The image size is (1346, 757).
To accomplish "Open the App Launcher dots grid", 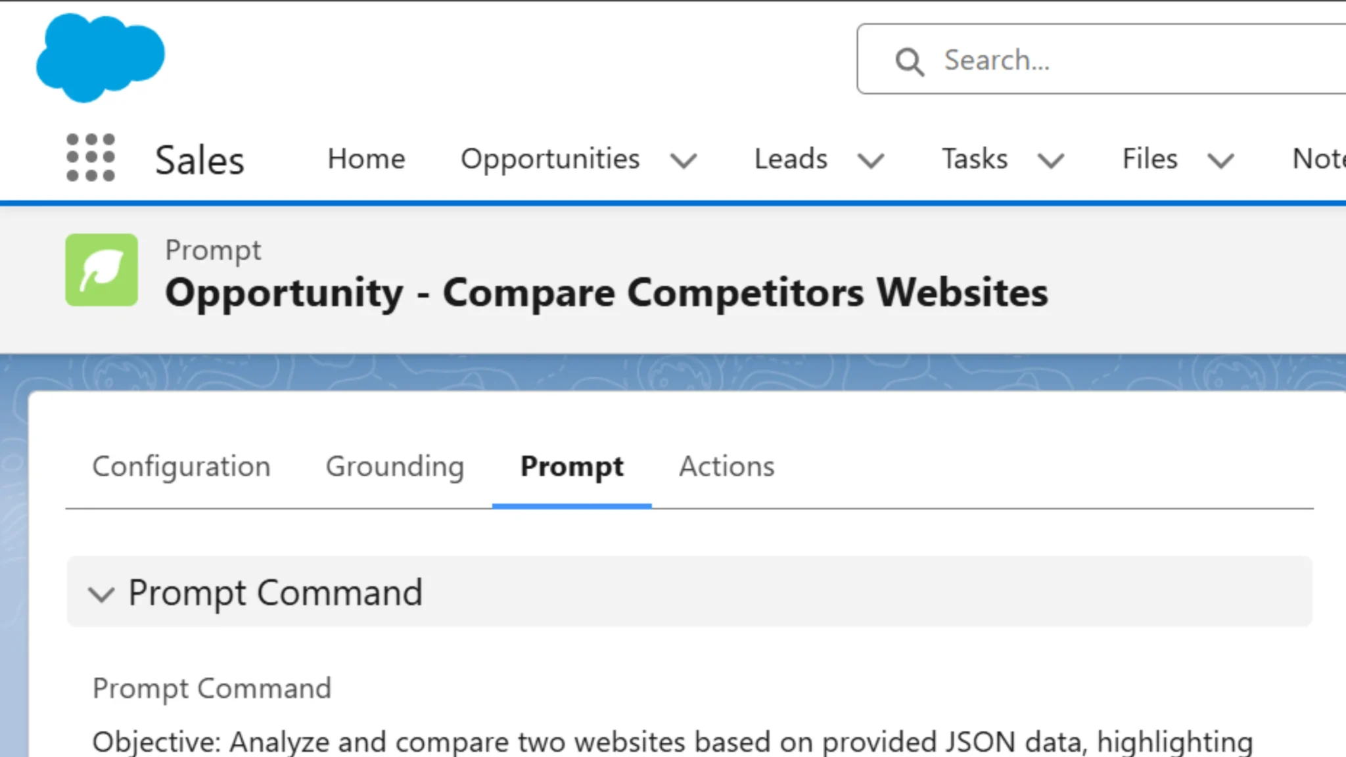I will click(91, 158).
